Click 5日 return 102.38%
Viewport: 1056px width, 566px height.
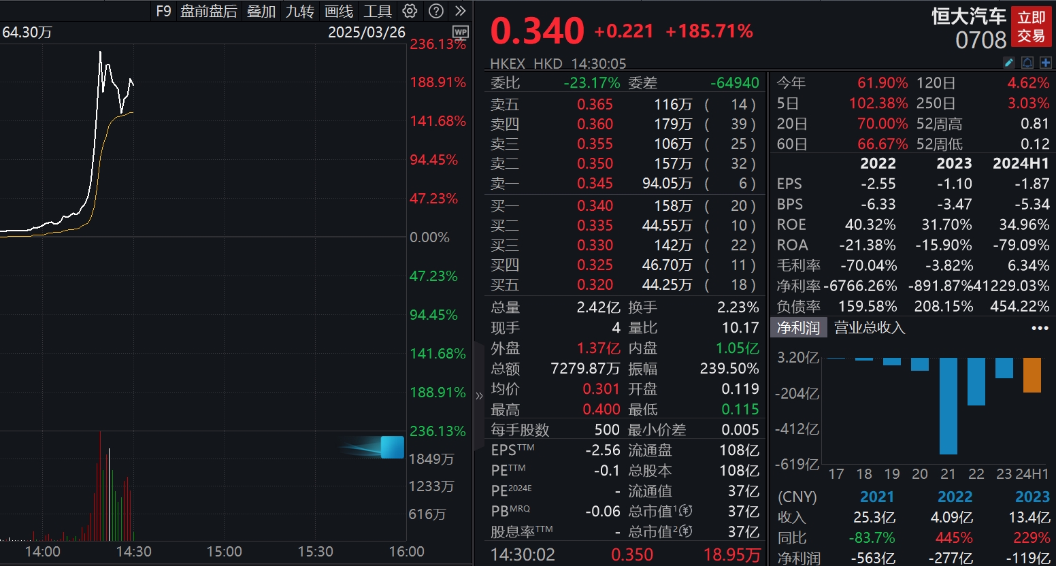coord(878,103)
